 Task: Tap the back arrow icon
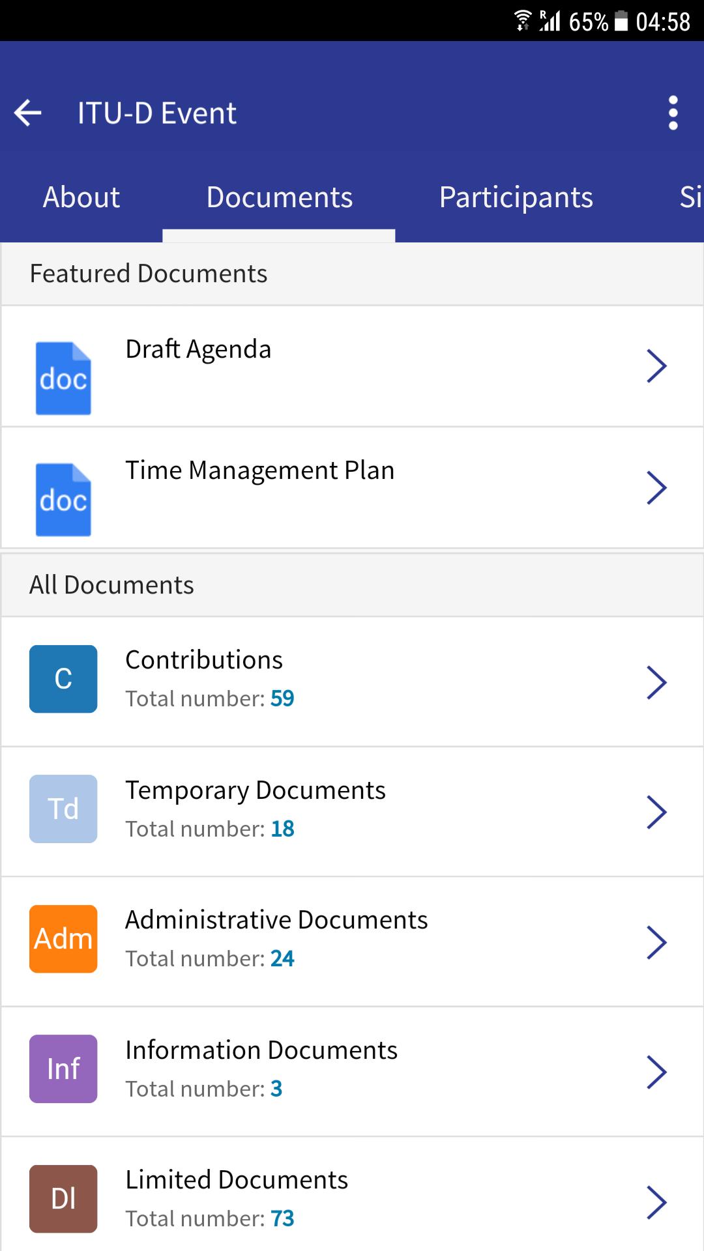pos(28,113)
